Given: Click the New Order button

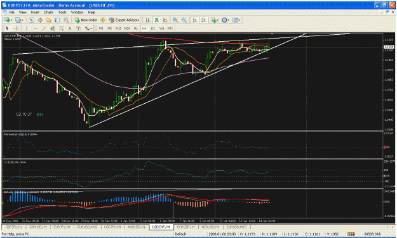Looking at the screenshot, I should (x=86, y=20).
